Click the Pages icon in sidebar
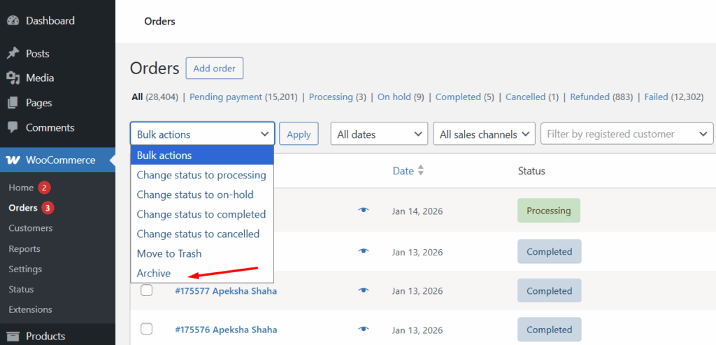The width and height of the screenshot is (716, 345). [13, 103]
